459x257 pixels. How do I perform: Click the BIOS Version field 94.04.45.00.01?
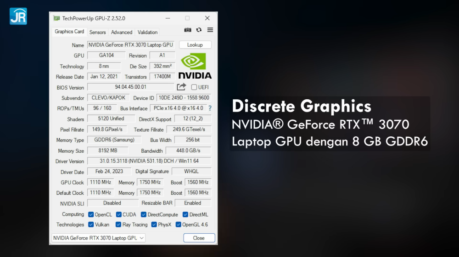[x=130, y=87]
